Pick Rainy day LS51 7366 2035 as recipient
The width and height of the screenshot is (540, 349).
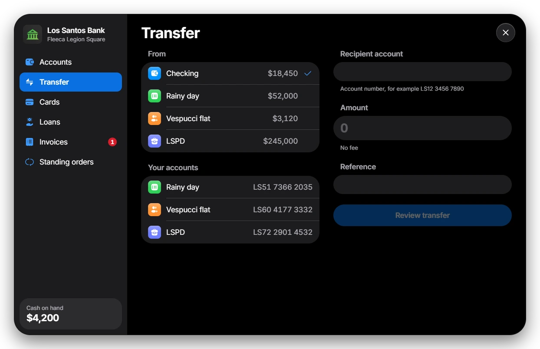[x=230, y=187]
